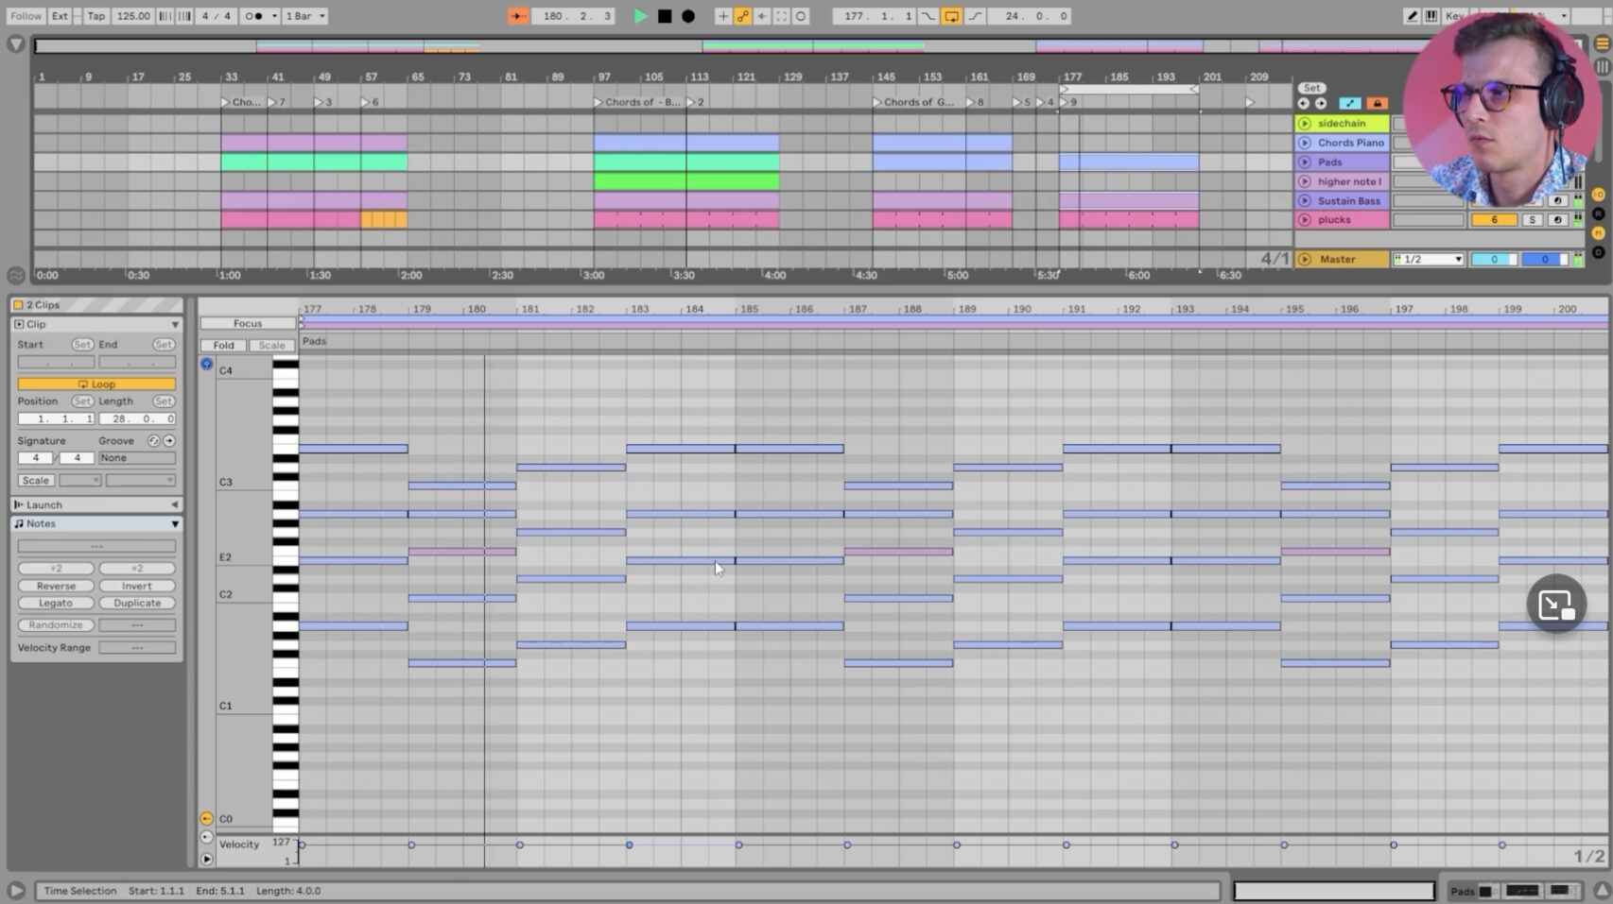Click the Reverse notes button
This screenshot has width=1613, height=904.
[56, 586]
